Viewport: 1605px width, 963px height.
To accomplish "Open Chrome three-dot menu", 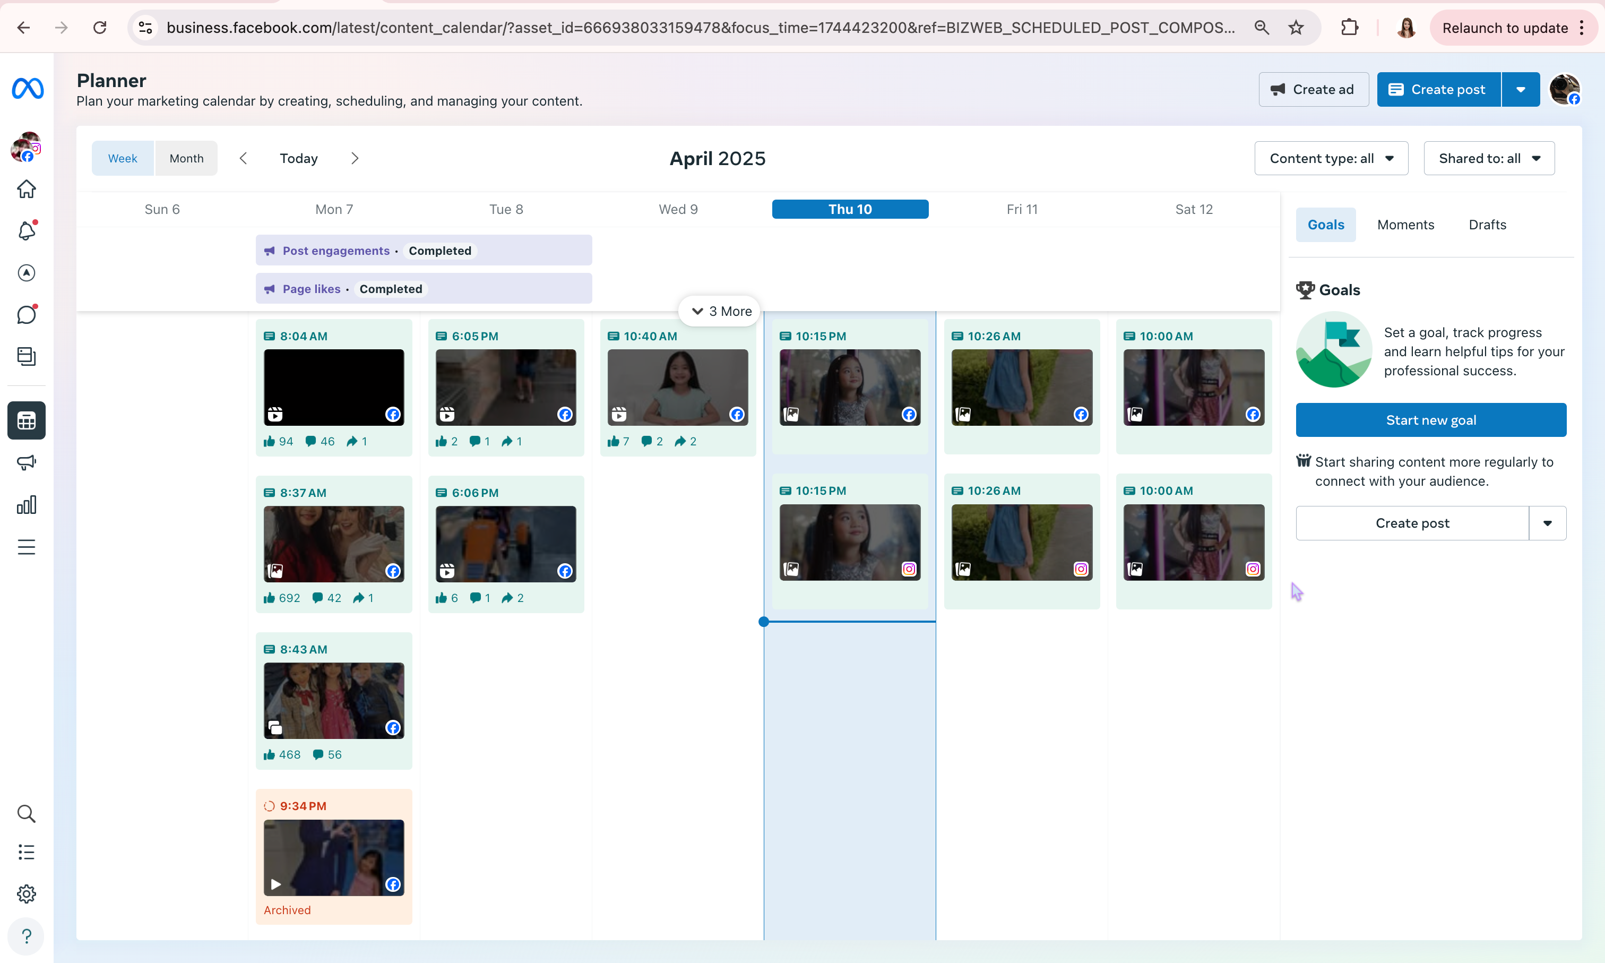I will point(1582,27).
